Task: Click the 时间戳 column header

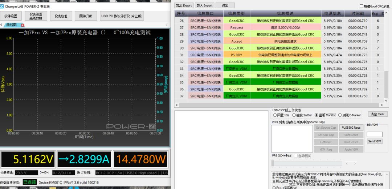Action: tap(357, 13)
